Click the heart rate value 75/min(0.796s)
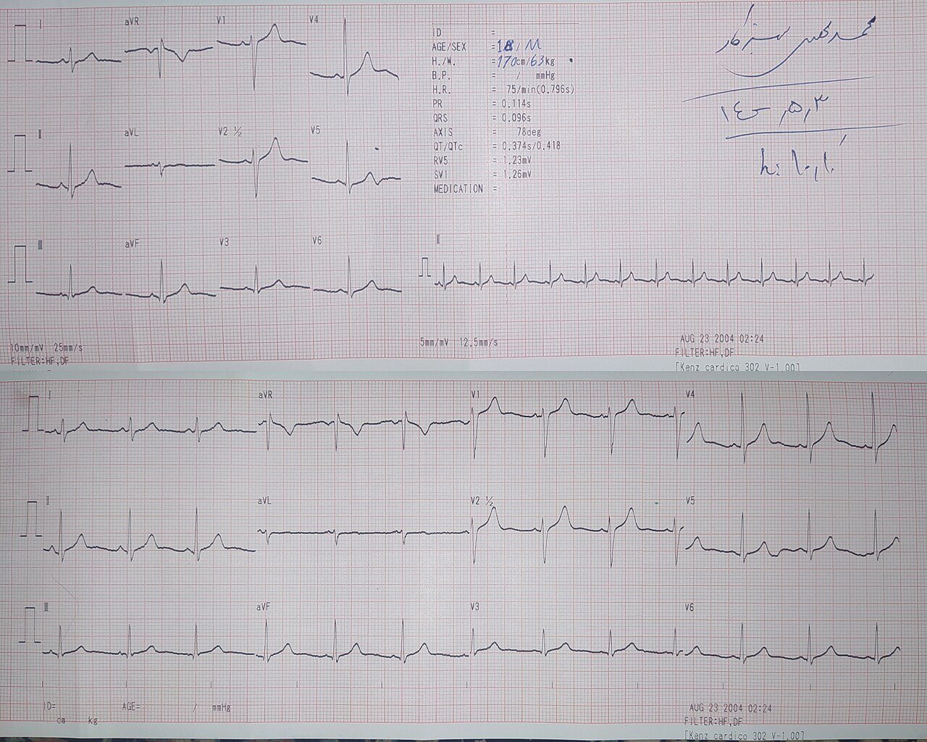This screenshot has width=927, height=742. coord(539,89)
